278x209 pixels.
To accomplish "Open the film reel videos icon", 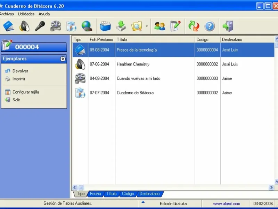I will (x=56, y=26).
